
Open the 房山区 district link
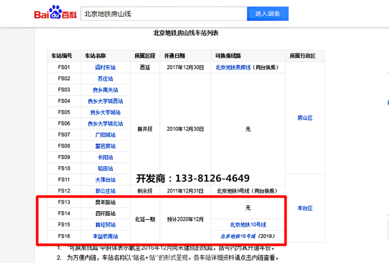click(305, 118)
